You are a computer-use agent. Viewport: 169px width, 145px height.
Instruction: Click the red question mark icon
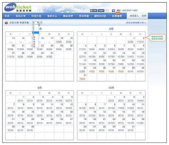pyautogui.click(x=6, y=23)
